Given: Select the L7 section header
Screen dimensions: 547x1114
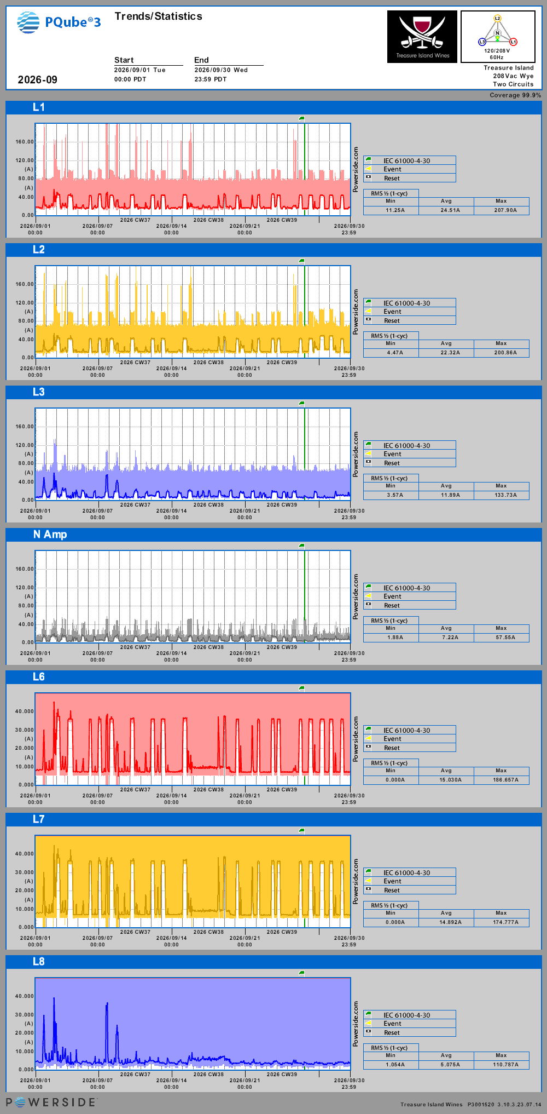Looking at the screenshot, I should (x=273, y=819).
